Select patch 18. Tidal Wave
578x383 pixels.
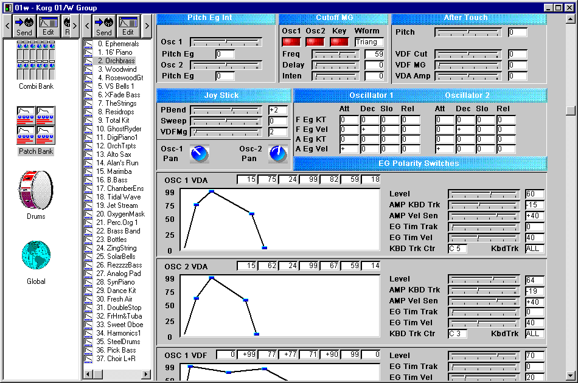click(118, 197)
